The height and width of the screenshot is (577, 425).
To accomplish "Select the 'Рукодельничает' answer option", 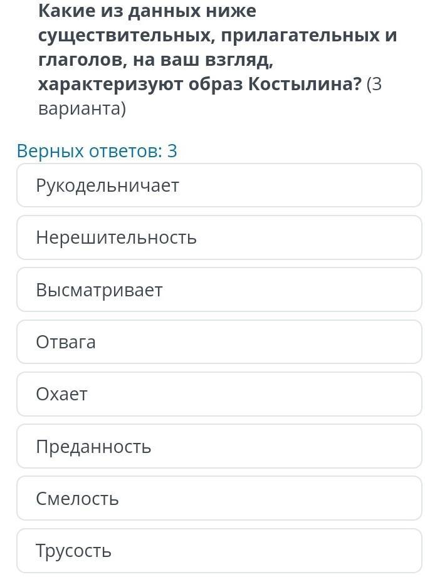I will (219, 185).
